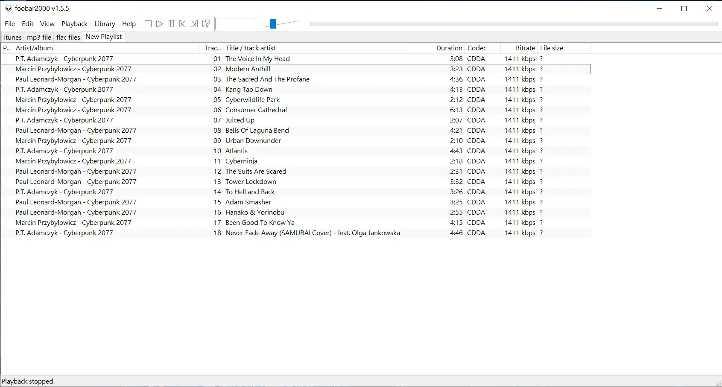Switch to the mp3 file playlist tab
The height and width of the screenshot is (387, 722).
click(39, 37)
